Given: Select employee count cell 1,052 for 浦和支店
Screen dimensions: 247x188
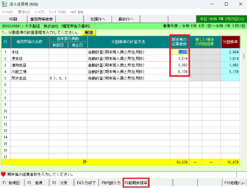Looking at the screenshot, I should [x=179, y=65].
